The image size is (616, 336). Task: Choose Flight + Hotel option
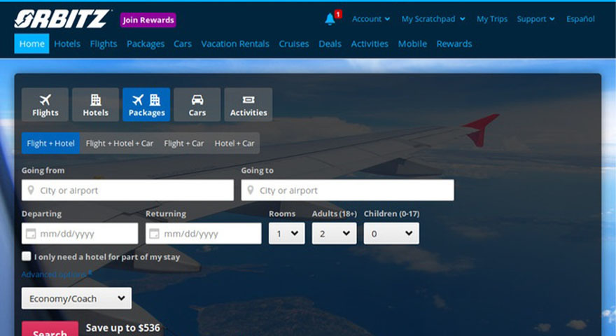pos(50,143)
